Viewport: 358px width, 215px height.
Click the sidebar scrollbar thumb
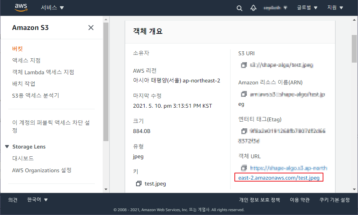point(106,82)
